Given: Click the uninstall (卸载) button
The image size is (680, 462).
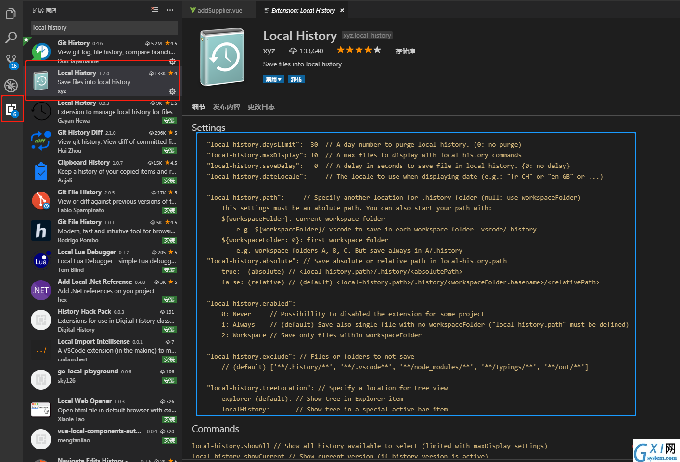Looking at the screenshot, I should pos(296,79).
